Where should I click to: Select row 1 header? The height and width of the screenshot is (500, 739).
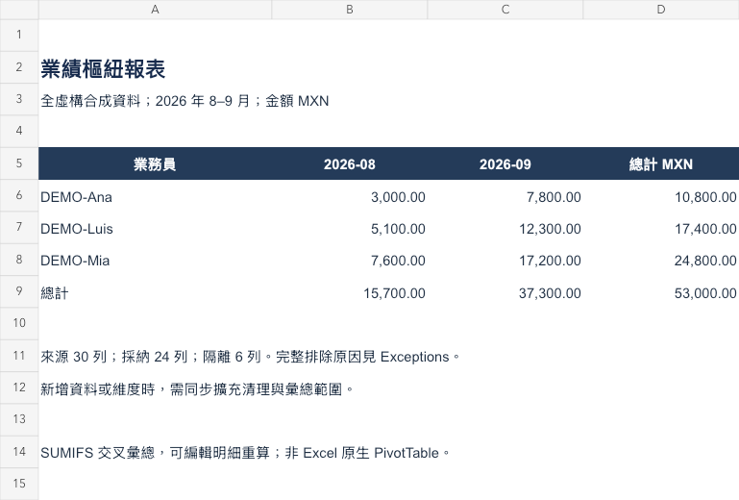point(19,35)
